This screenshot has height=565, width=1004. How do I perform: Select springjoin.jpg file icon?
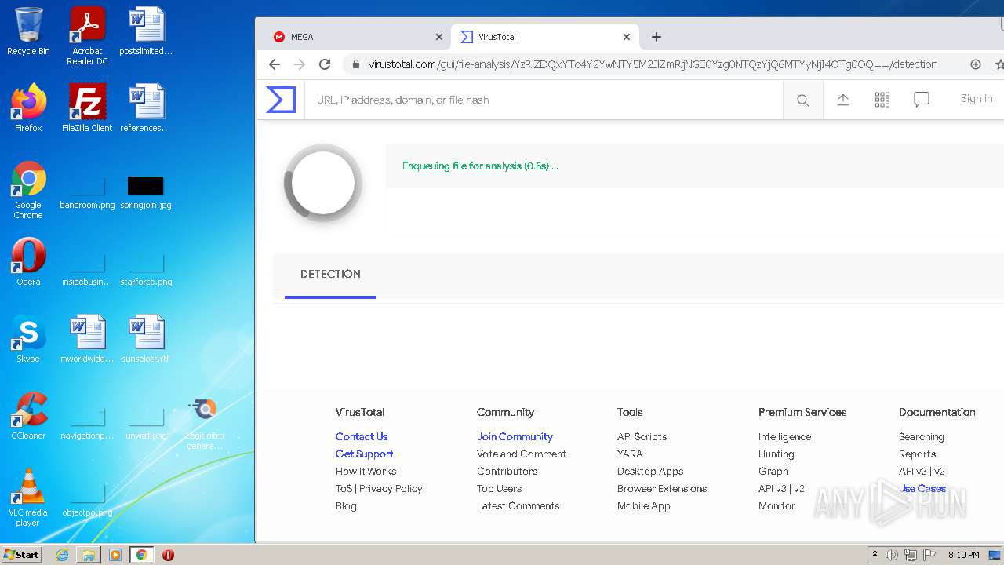146,192
